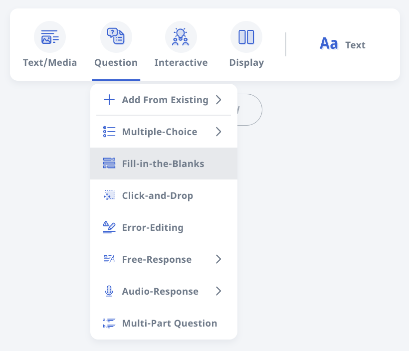Choose Fill-in-the-Blanks from the menu
Screen dimensions: 409x351
click(x=163, y=164)
